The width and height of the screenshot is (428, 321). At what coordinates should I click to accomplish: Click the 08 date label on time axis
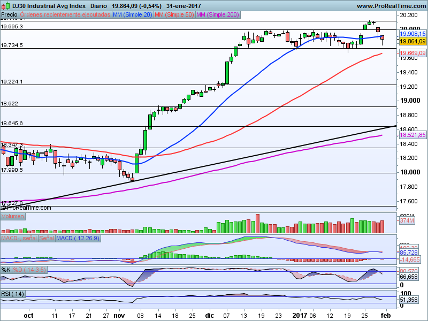[141, 316]
